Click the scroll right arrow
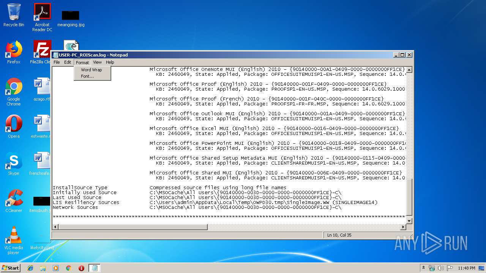Viewport: 486px width, 273px height. point(403,227)
